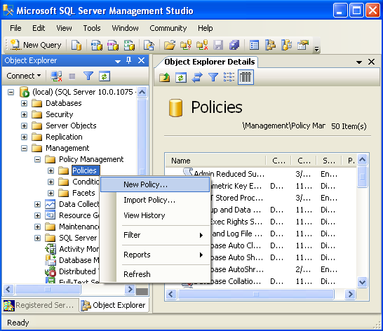Click the Analysis Services MDX Query icon

tap(97, 45)
